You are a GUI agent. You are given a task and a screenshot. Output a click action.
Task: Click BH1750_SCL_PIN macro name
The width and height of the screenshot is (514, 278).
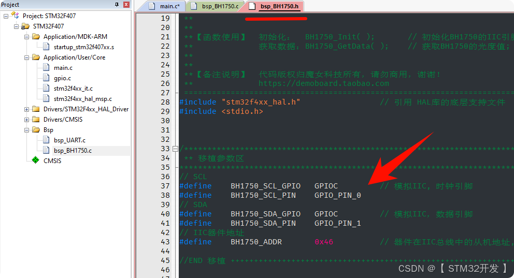[263, 195]
